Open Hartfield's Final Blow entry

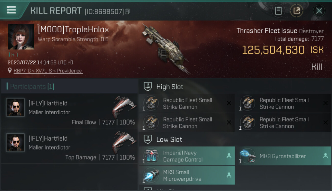point(69,111)
